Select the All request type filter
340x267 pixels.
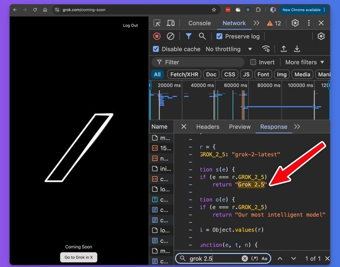point(157,75)
